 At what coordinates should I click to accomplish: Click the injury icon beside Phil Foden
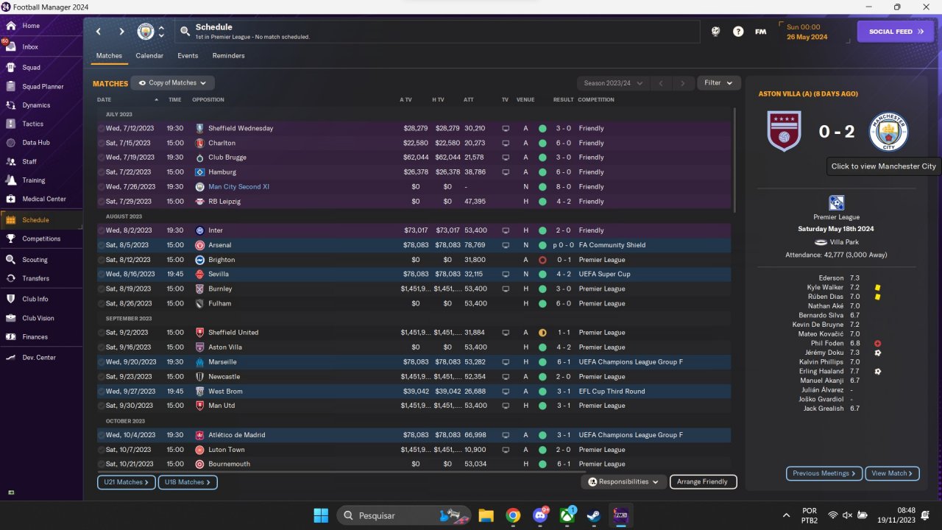(877, 344)
